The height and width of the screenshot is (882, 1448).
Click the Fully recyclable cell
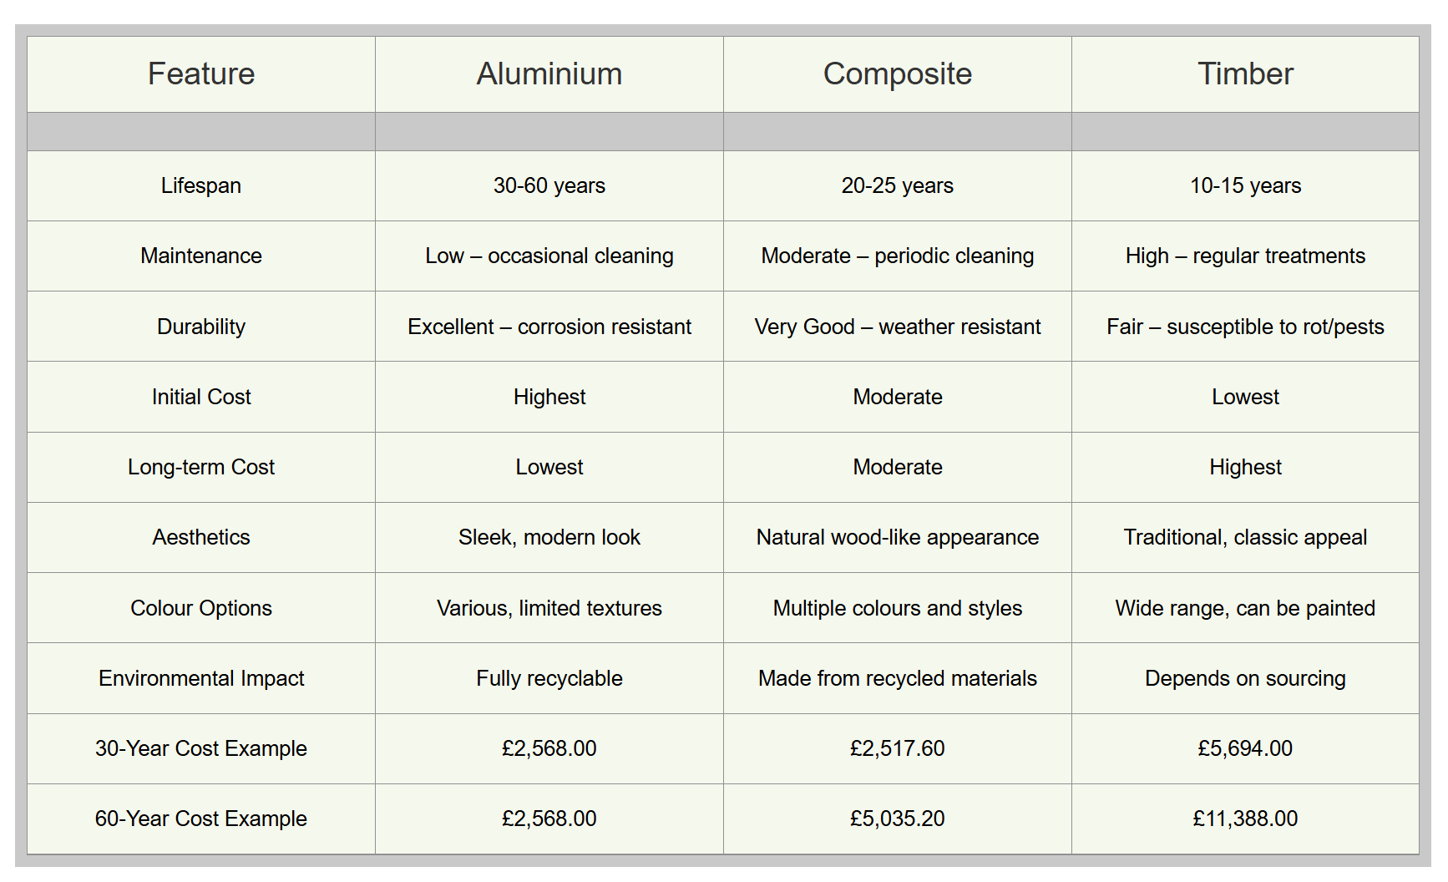[x=549, y=678]
